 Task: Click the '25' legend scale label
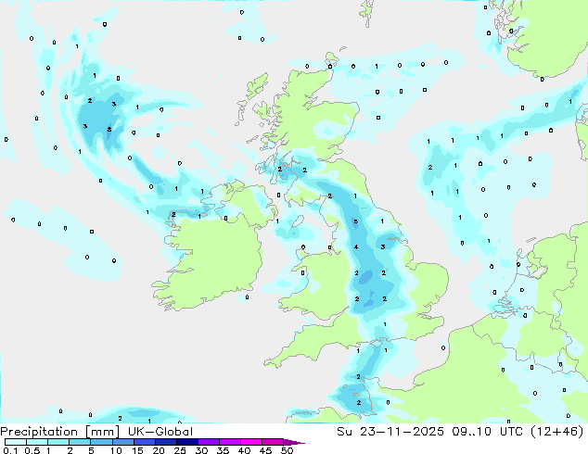pyautogui.click(x=180, y=450)
